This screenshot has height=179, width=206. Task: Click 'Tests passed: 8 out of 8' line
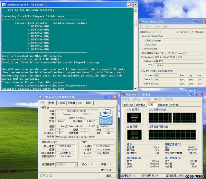click(x=30, y=59)
